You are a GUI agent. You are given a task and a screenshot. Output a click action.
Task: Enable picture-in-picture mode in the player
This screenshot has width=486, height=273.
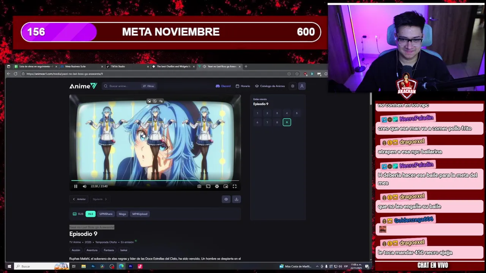pos(226,186)
